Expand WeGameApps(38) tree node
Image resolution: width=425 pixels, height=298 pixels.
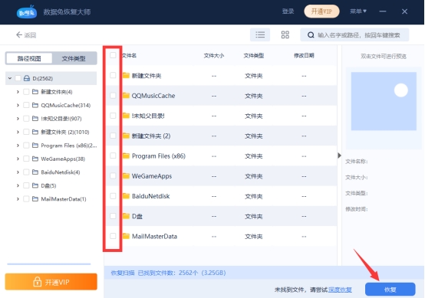coord(18,159)
